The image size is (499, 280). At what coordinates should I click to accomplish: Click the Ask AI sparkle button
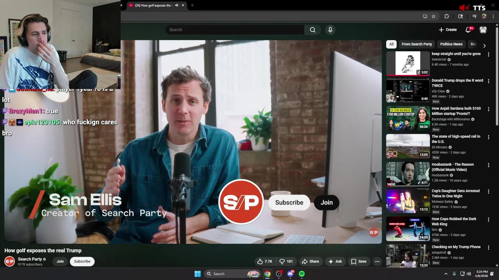coord(335,261)
